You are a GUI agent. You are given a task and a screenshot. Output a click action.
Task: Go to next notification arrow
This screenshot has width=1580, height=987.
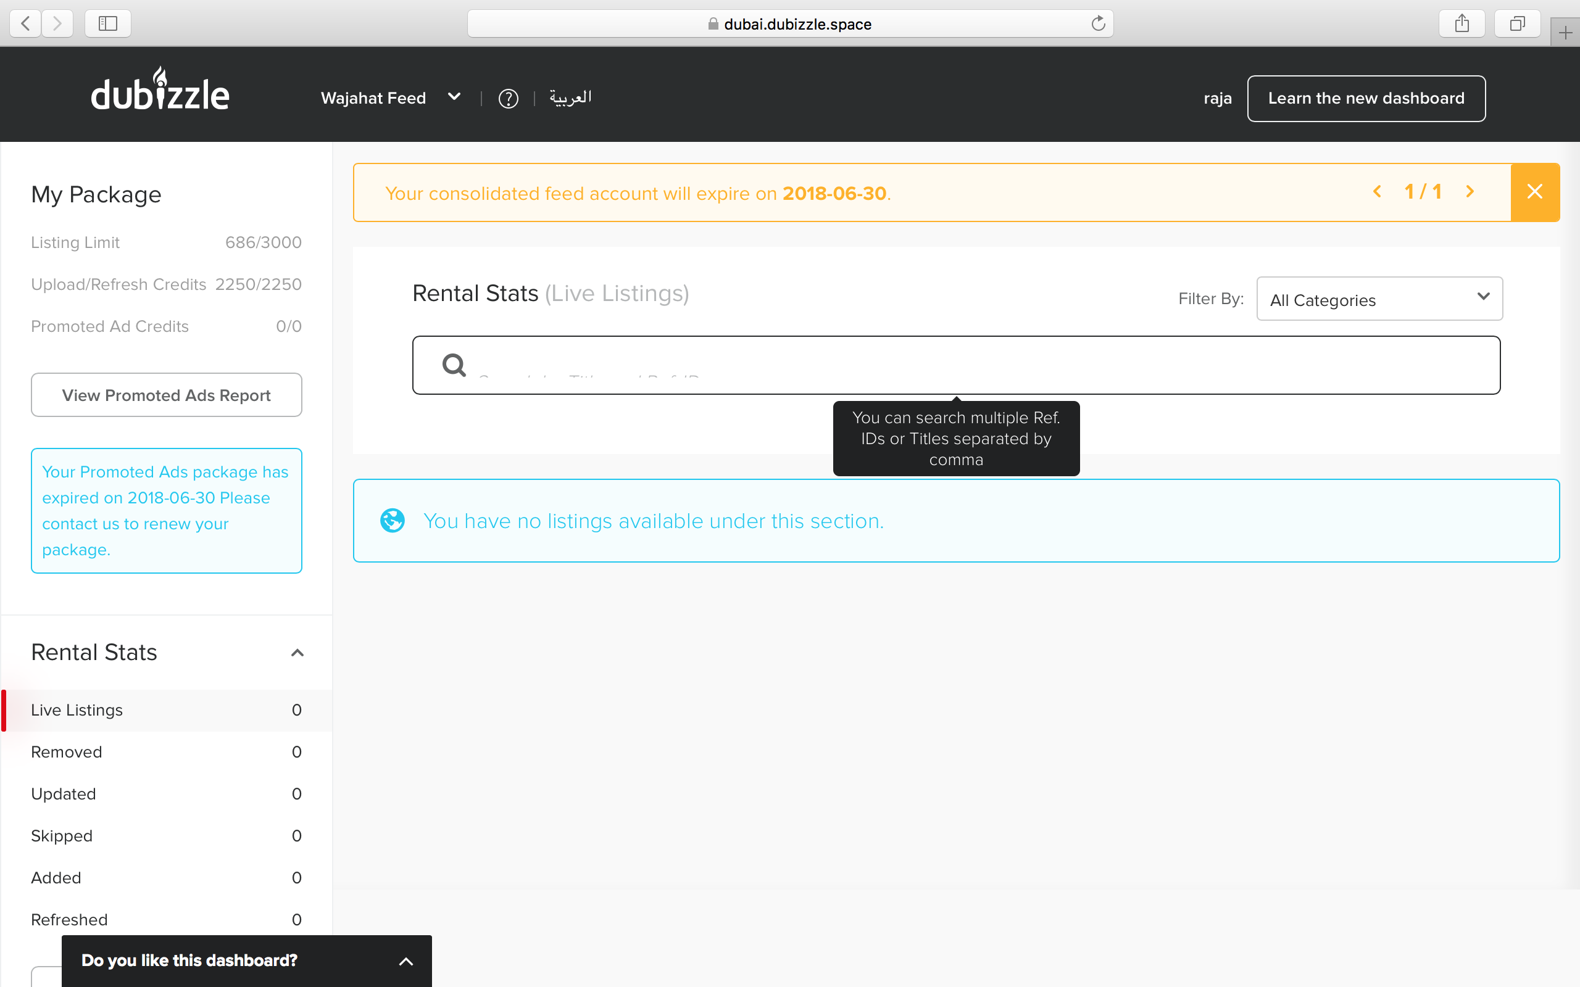1470,191
